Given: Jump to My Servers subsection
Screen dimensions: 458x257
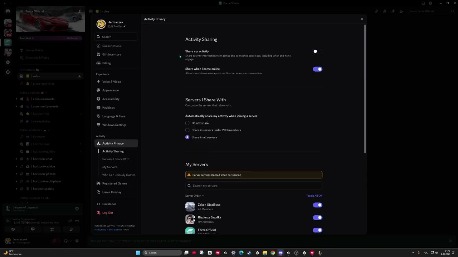Looking at the screenshot, I should click(x=110, y=167).
